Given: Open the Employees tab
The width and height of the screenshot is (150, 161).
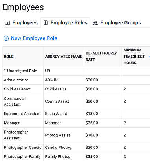Looking at the screenshot, I should [21, 23].
